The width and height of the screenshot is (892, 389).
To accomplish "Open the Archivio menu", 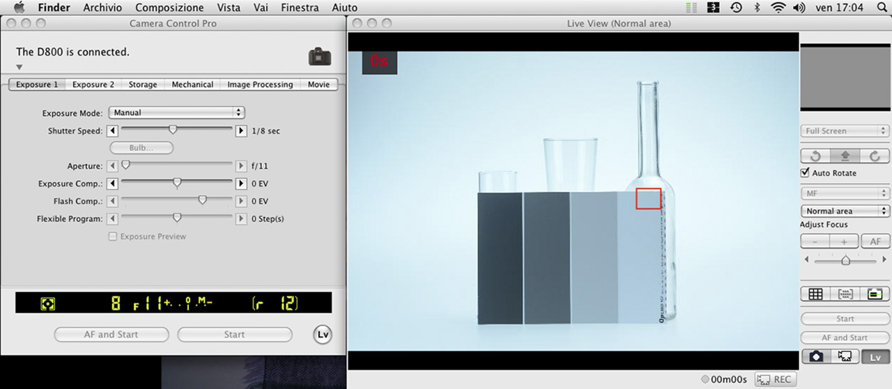I will tap(102, 8).
